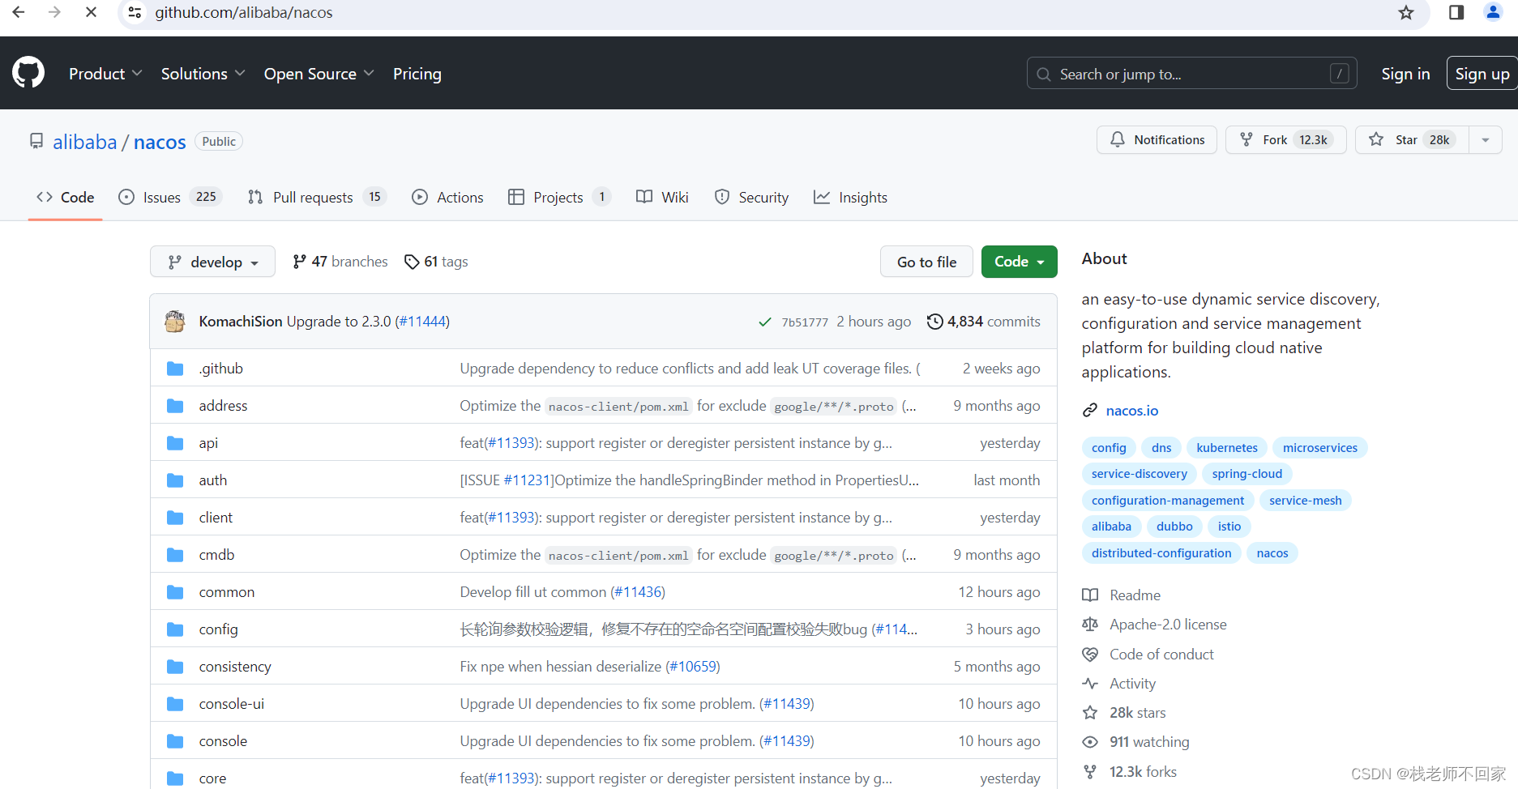Open the develop branch selector

212,262
